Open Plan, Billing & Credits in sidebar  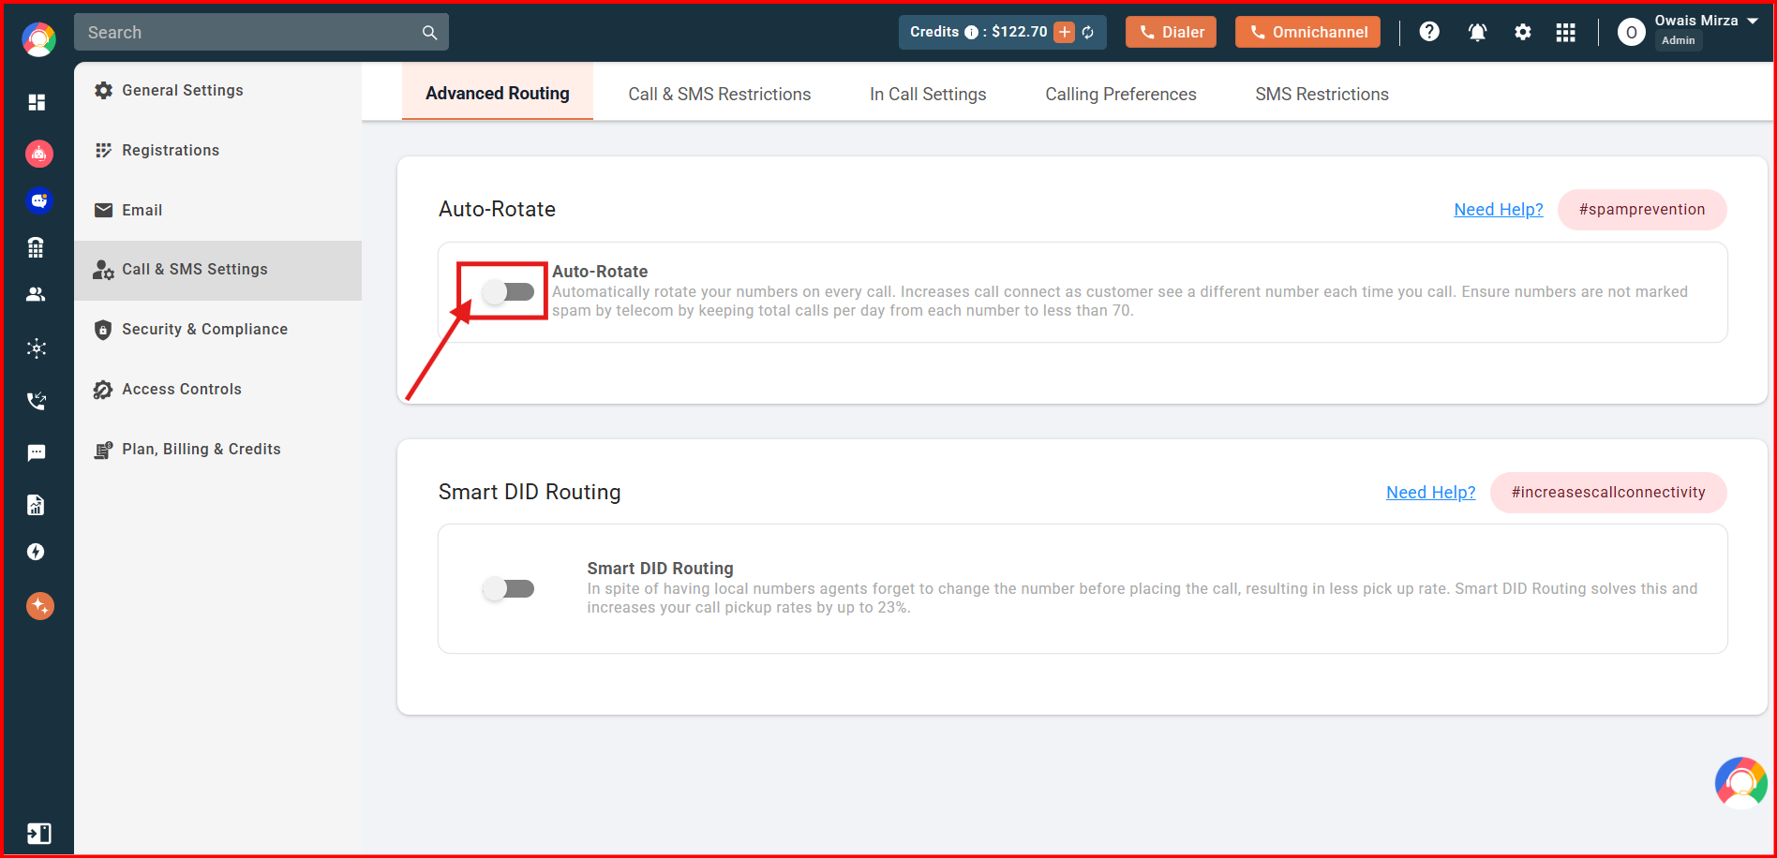pos(217,450)
